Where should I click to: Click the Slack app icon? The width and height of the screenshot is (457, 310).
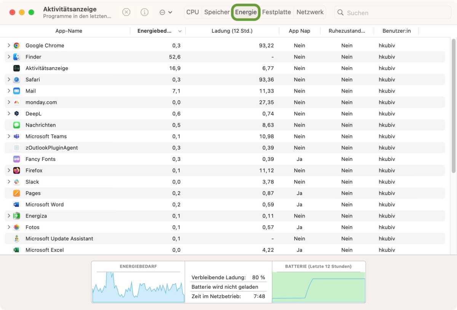16,182
